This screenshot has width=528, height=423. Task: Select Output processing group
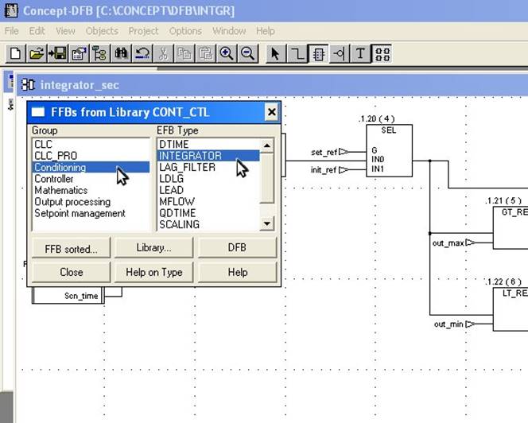91,201
